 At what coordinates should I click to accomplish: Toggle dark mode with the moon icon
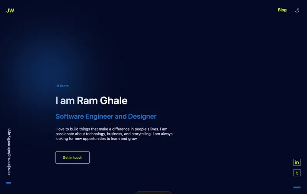(297, 10)
